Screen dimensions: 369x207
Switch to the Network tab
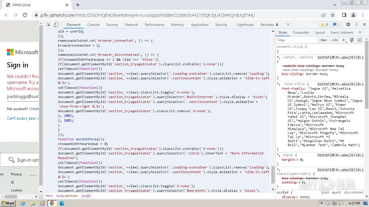click(x=131, y=25)
